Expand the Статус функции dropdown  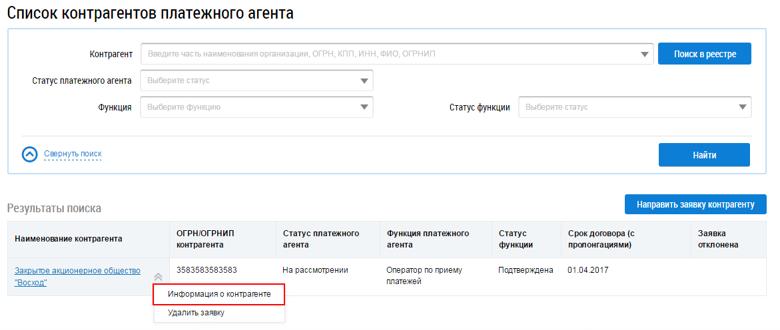coord(742,107)
